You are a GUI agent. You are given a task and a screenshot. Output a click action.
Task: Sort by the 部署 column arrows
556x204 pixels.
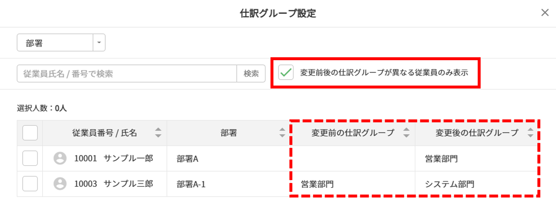tap(282, 132)
